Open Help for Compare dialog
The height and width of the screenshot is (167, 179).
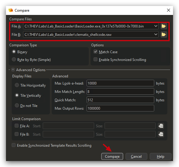[160, 156]
